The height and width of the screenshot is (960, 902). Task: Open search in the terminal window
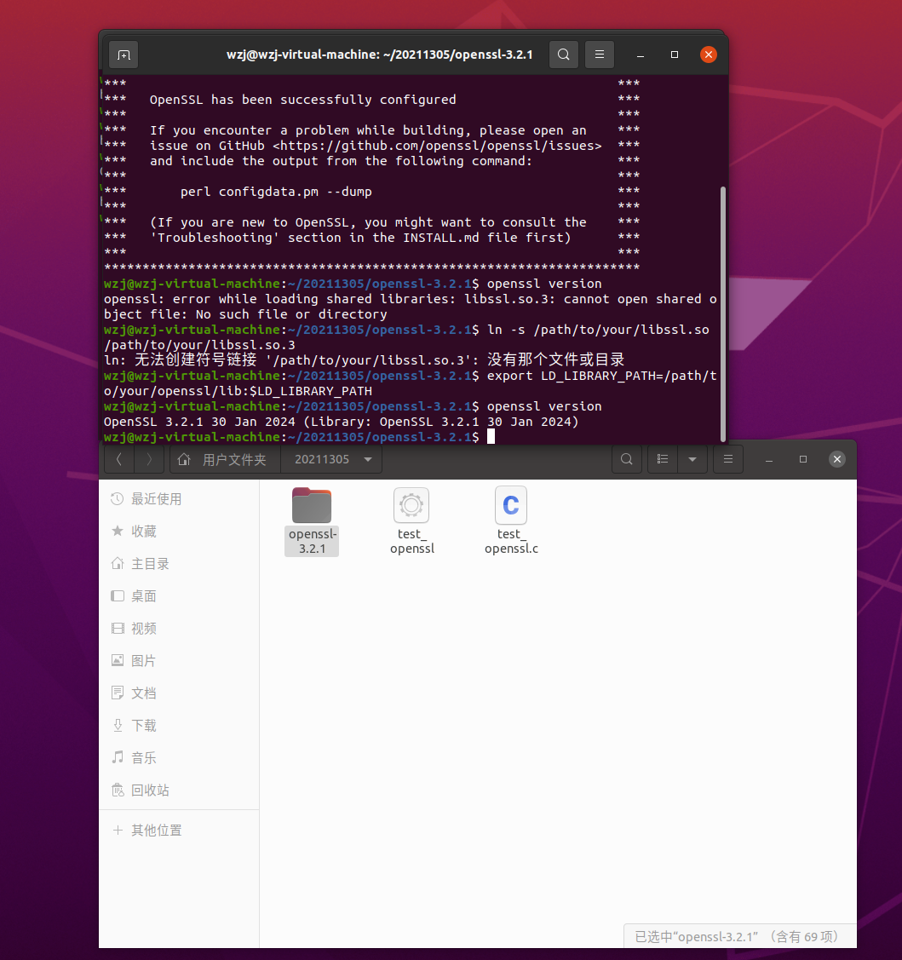coord(563,55)
